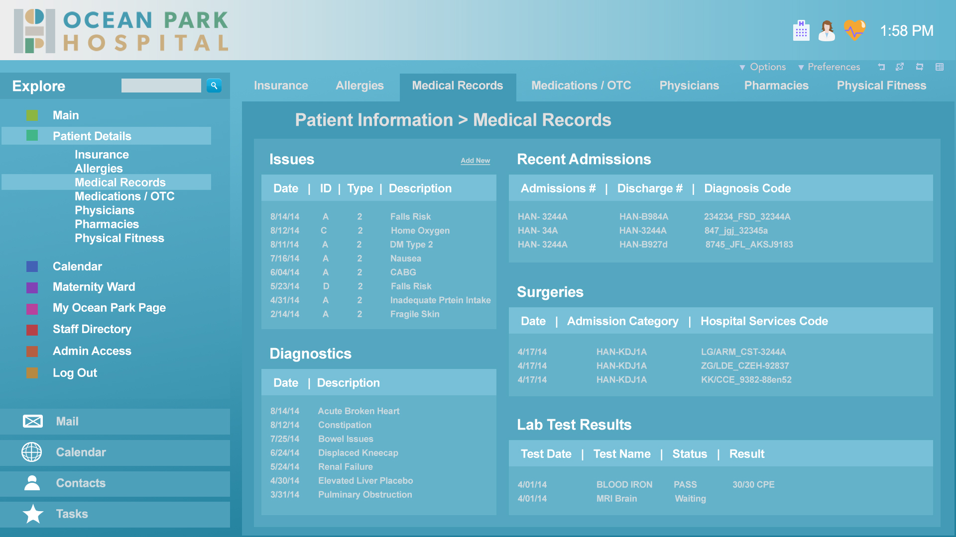Click the Explore search input field
The height and width of the screenshot is (537, 956).
tap(161, 86)
